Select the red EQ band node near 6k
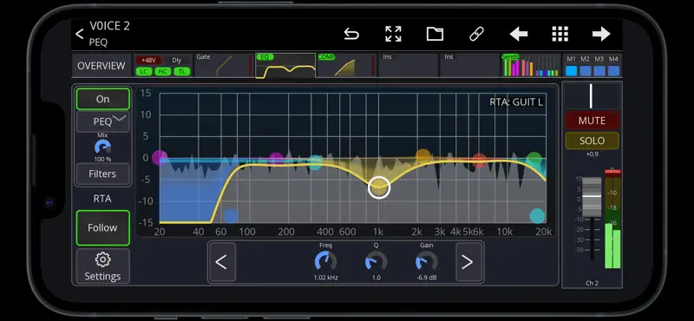The height and width of the screenshot is (321, 694). coord(480,160)
